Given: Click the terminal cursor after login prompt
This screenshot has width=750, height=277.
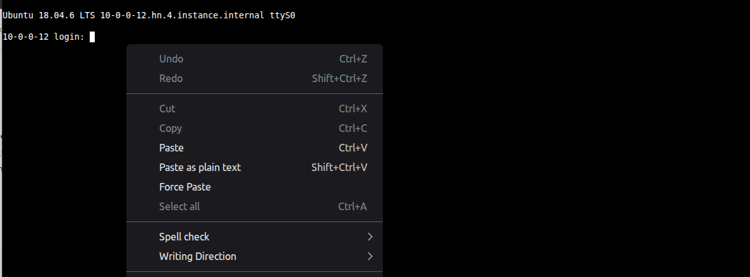Looking at the screenshot, I should (x=92, y=37).
